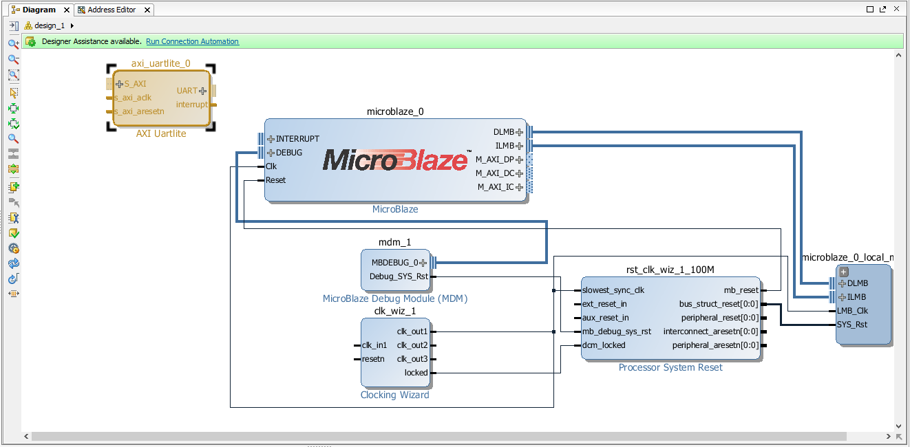
Task: Click the float window icon at top right
Action: [883, 10]
